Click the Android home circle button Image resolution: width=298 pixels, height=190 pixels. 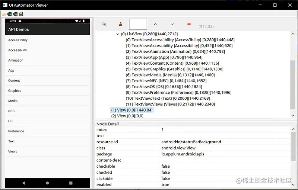(x=47, y=183)
